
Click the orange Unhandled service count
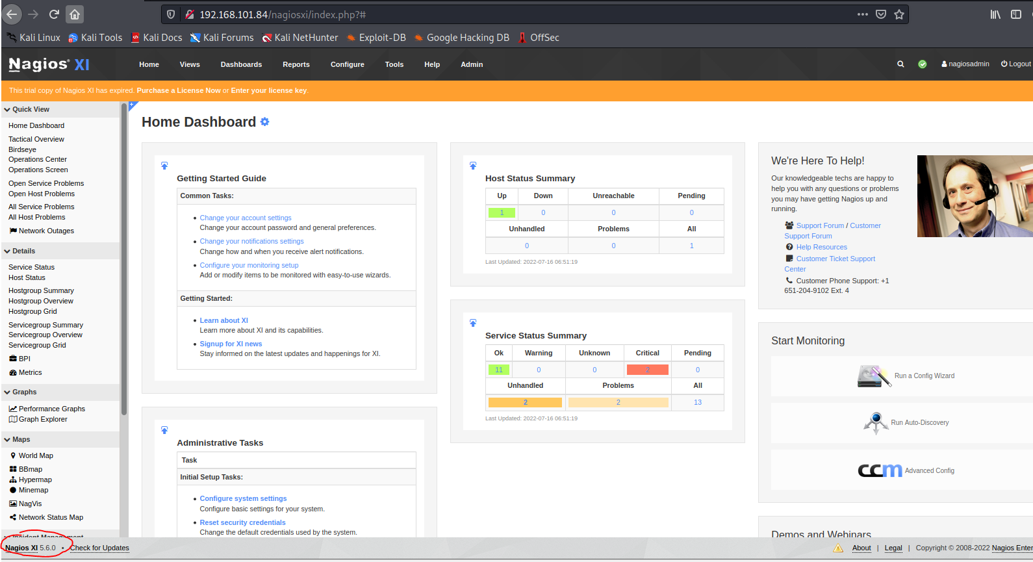pos(525,402)
